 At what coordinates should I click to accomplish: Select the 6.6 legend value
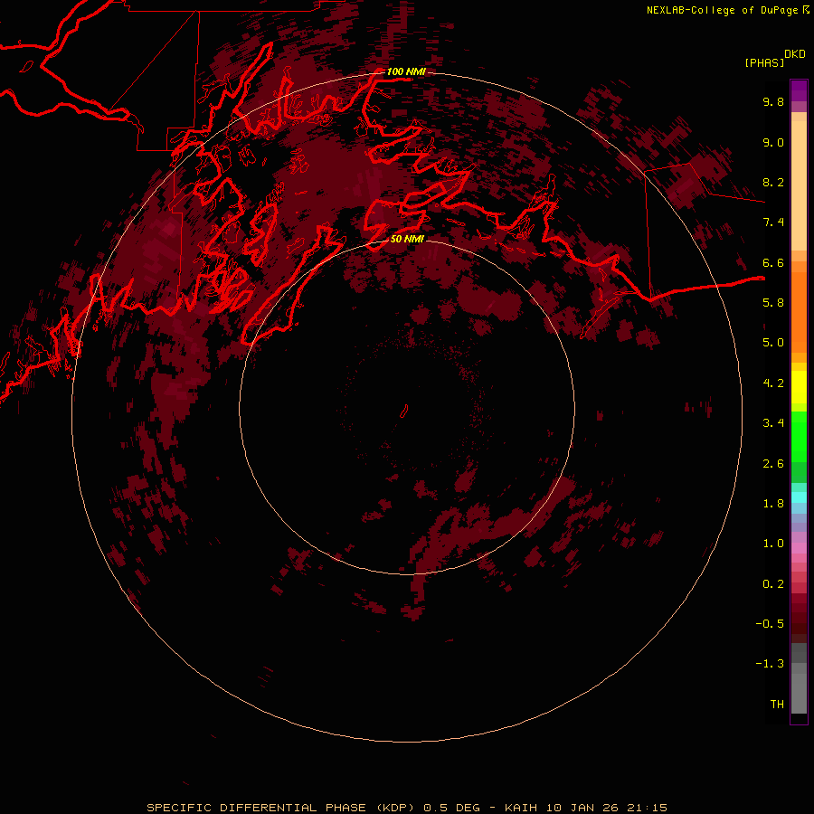click(x=773, y=262)
